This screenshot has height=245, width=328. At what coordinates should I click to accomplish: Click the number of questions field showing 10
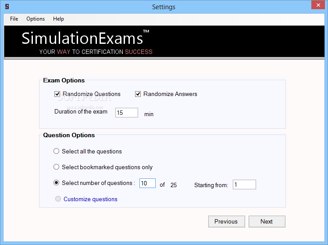[x=147, y=183]
